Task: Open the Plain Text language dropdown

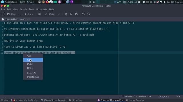Action: (128, 97)
